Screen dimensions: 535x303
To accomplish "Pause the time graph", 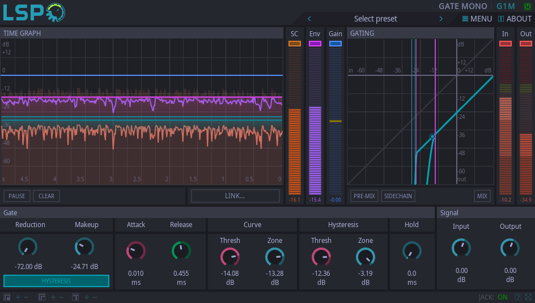I will pyautogui.click(x=17, y=196).
